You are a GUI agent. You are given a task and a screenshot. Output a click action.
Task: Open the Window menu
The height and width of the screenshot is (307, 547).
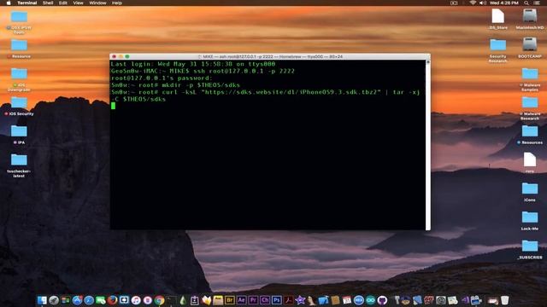[97, 3]
